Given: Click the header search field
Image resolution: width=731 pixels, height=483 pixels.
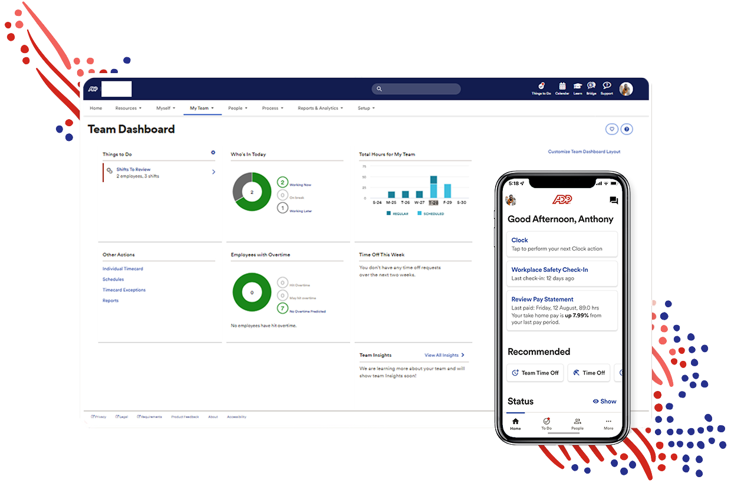Looking at the screenshot, I should (416, 89).
